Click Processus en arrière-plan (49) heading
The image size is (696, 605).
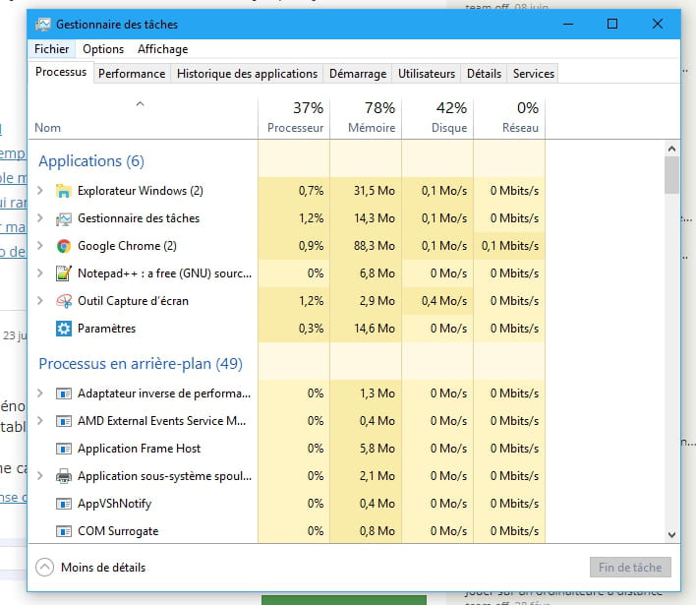[141, 363]
